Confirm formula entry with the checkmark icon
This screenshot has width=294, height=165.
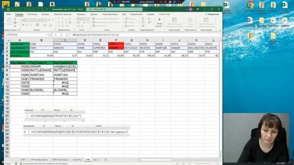click(61, 35)
